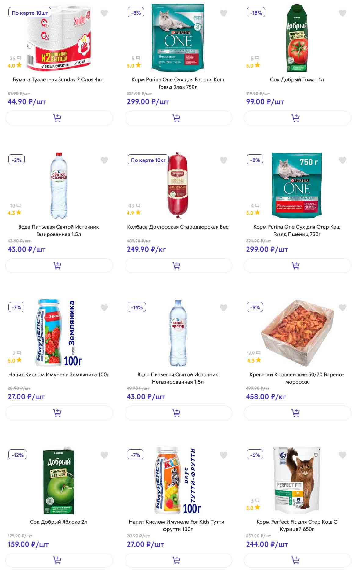
Task: Mark Королевские shrimp as favorite
Action: point(343,307)
